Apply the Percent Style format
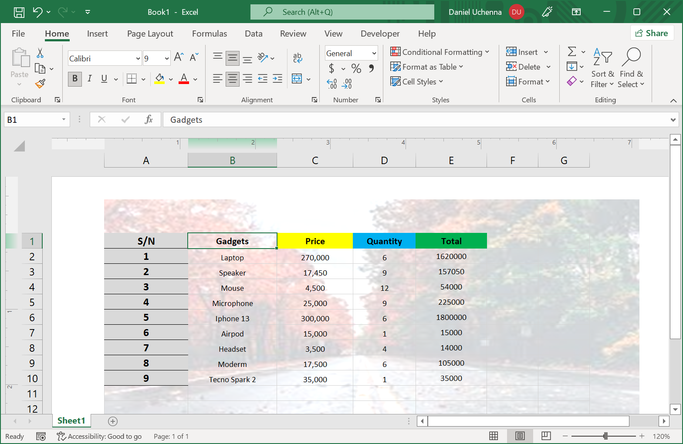The image size is (683, 444). [x=356, y=68]
